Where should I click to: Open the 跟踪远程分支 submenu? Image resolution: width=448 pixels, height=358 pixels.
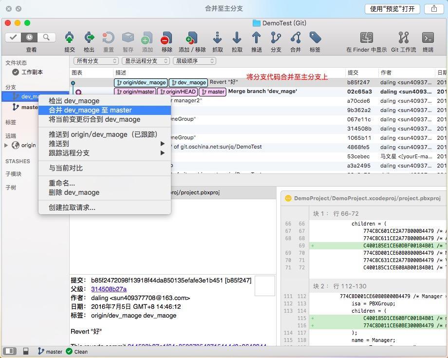[105, 153]
